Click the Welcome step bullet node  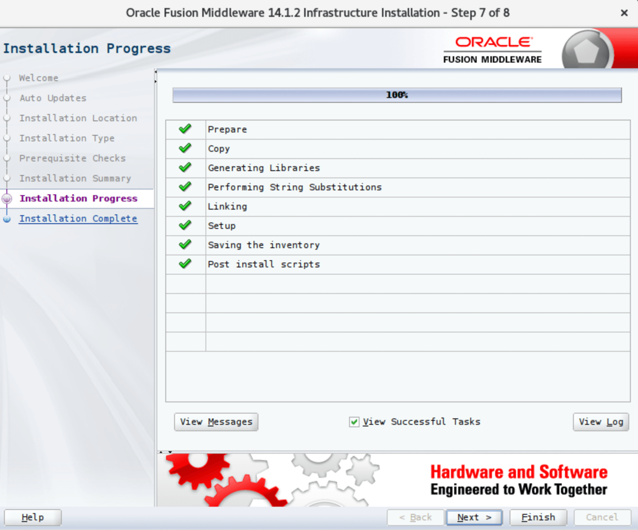coord(7,78)
